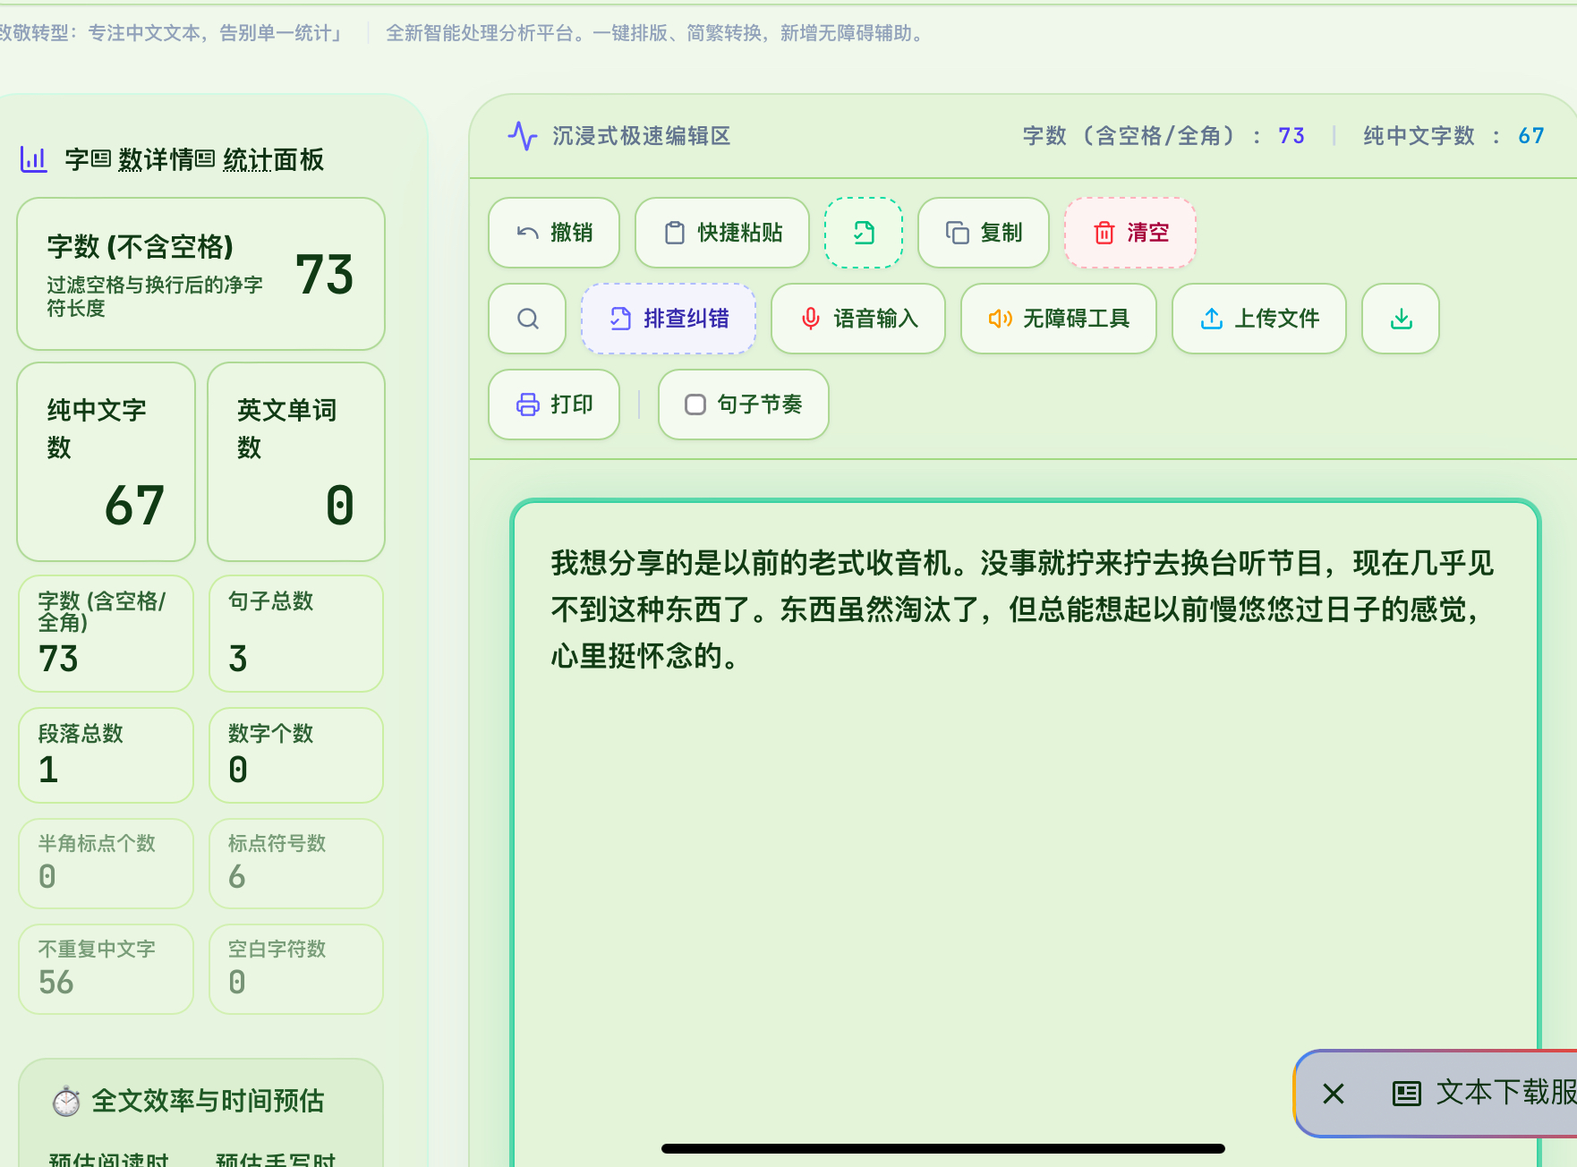
Task: Click the 不重复中文字 card showing 56
Action: click(106, 969)
